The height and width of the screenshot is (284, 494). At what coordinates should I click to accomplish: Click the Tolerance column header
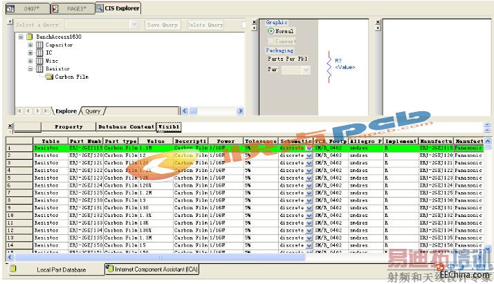click(x=261, y=141)
